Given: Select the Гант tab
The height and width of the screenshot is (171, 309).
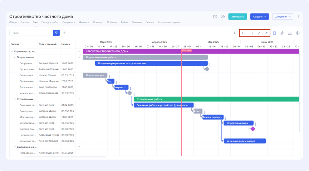Looking at the screenshot, I should click(x=35, y=22).
